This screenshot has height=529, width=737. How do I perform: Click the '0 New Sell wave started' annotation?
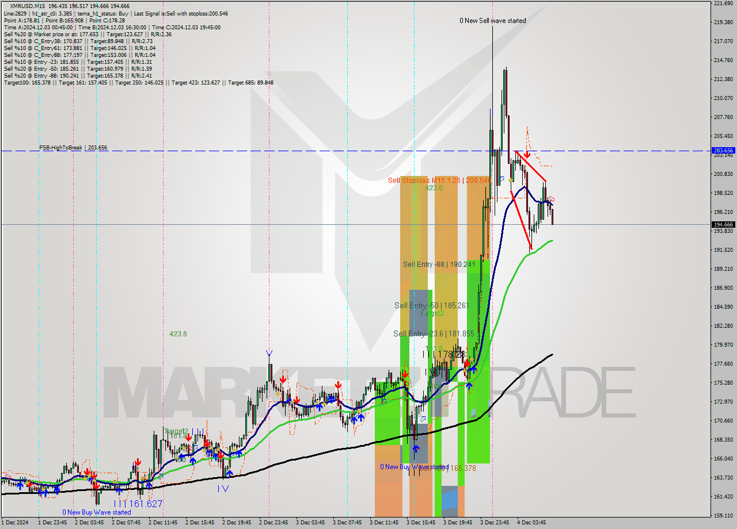tap(493, 21)
